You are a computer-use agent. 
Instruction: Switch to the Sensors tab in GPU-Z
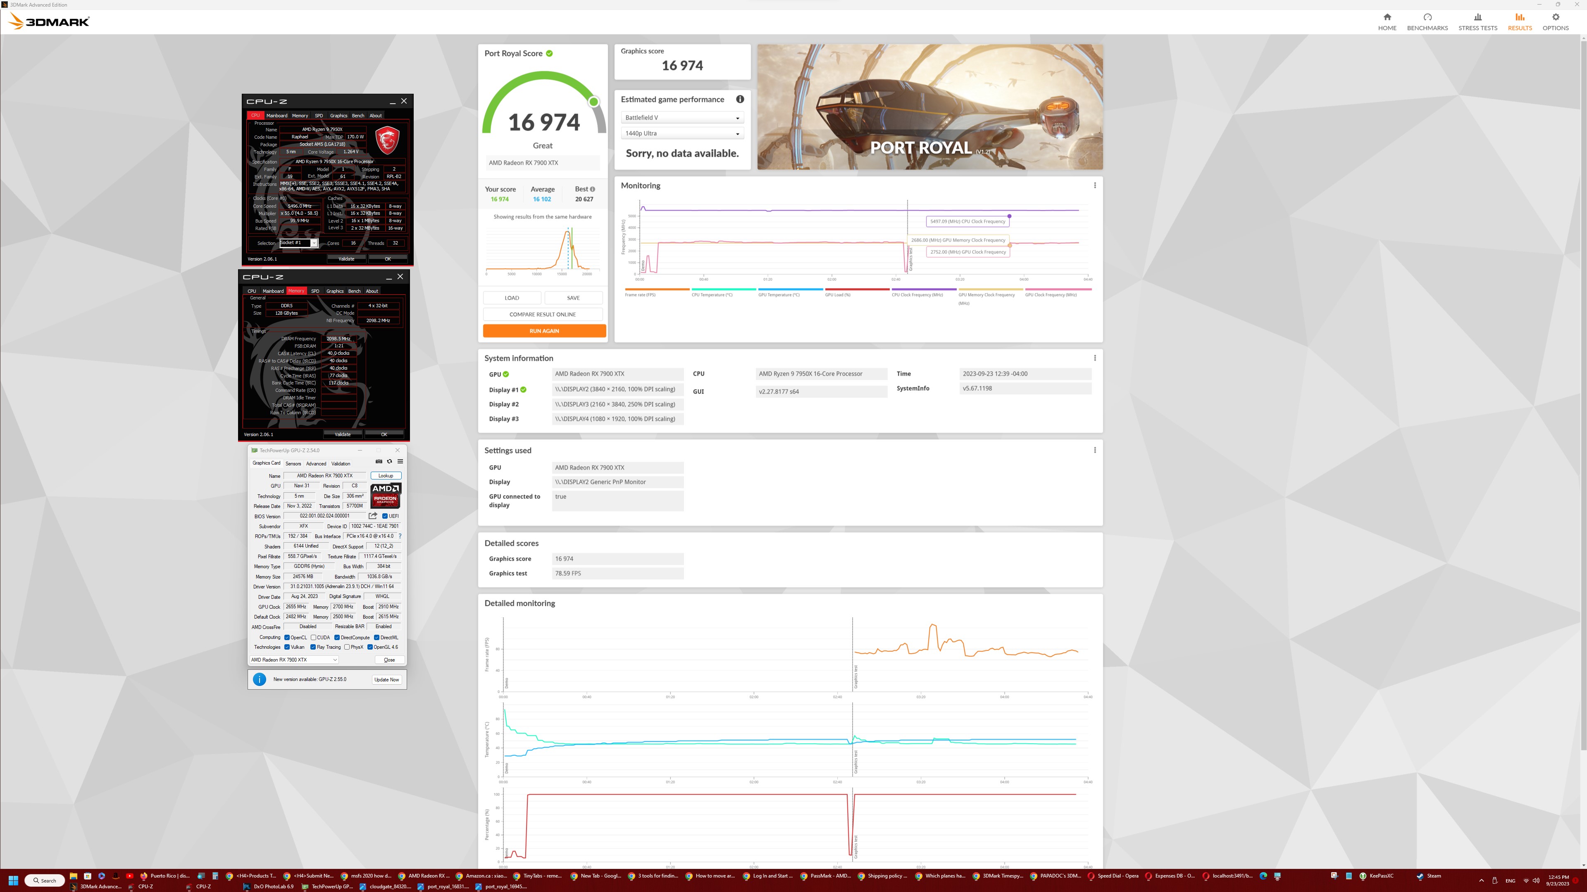[x=293, y=463]
